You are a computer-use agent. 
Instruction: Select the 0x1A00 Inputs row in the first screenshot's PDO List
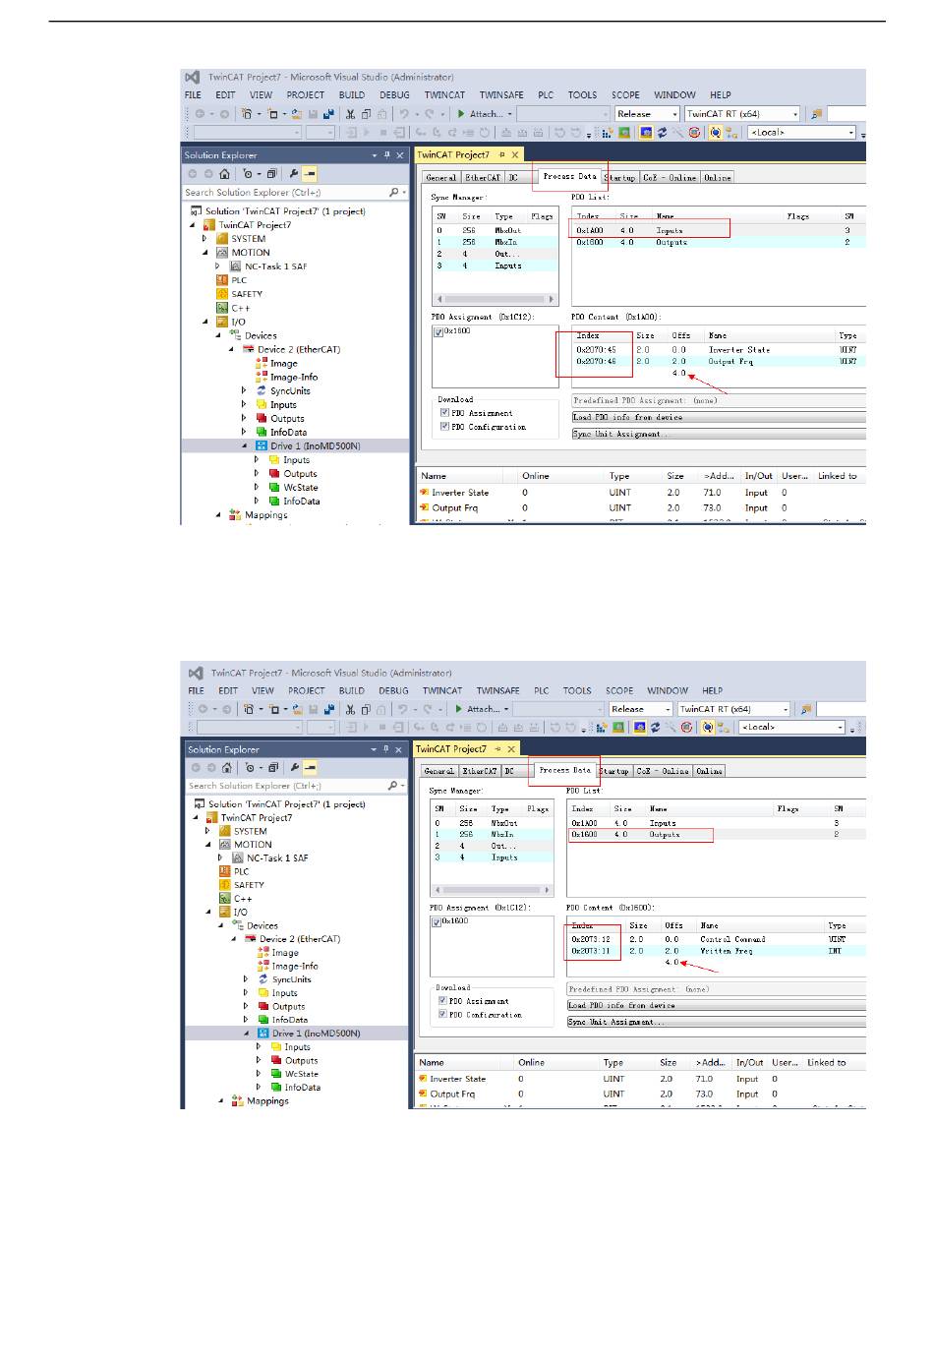click(x=719, y=230)
